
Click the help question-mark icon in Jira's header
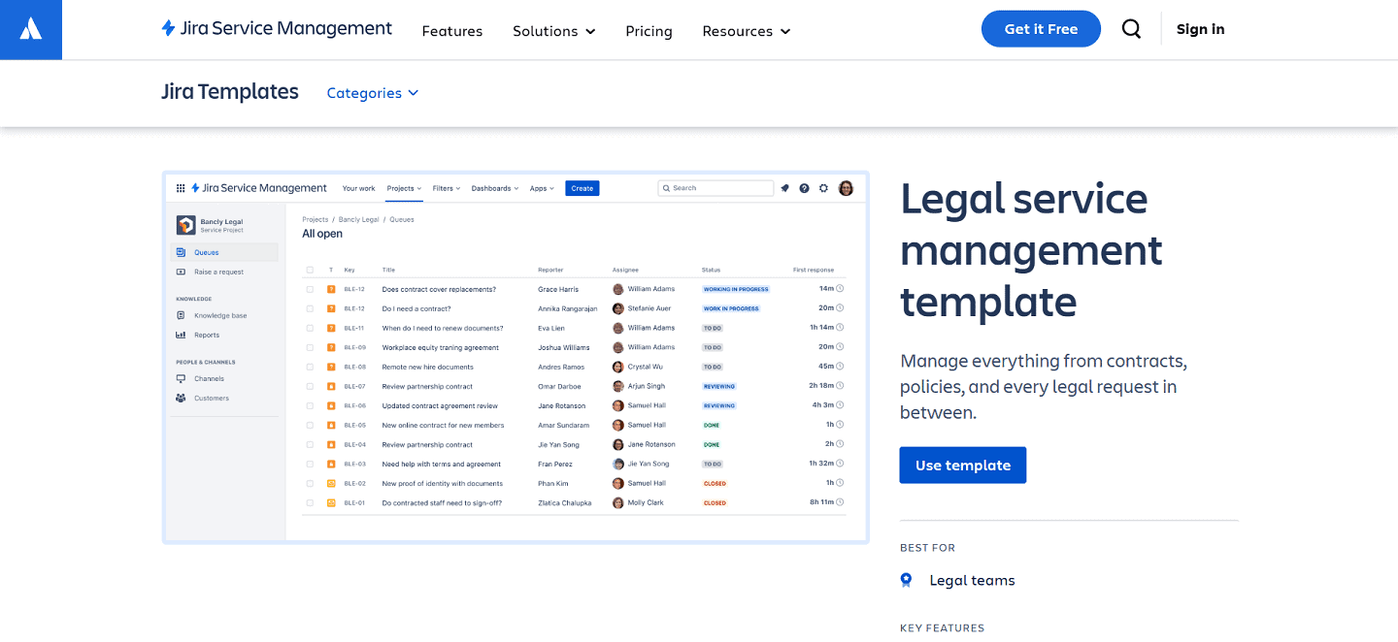pos(804,188)
